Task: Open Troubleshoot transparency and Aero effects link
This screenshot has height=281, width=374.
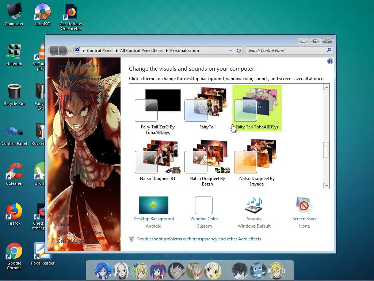Action: [199, 239]
